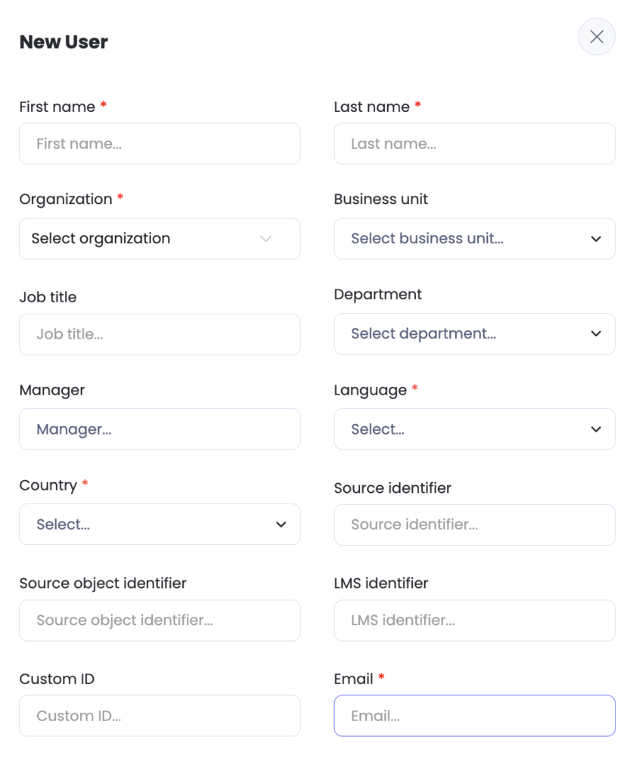Click the Country dropdown arrow icon

[x=281, y=525]
